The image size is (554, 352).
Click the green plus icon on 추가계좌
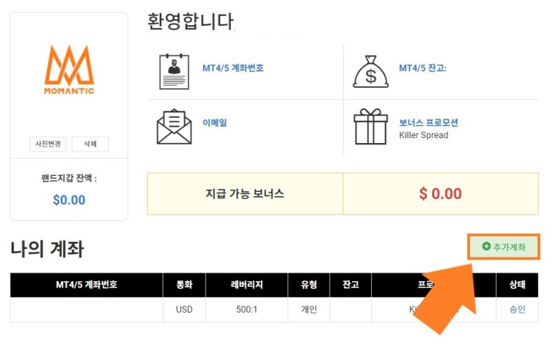(486, 246)
